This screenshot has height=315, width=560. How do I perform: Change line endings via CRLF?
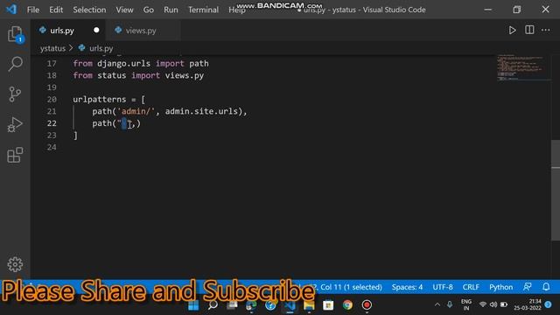[471, 287]
